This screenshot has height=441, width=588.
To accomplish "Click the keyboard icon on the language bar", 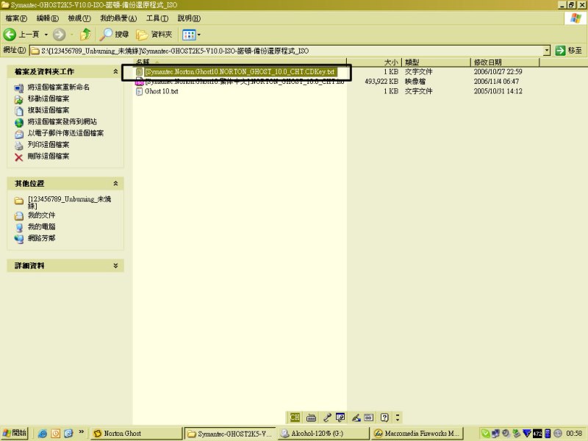I will 311,417.
